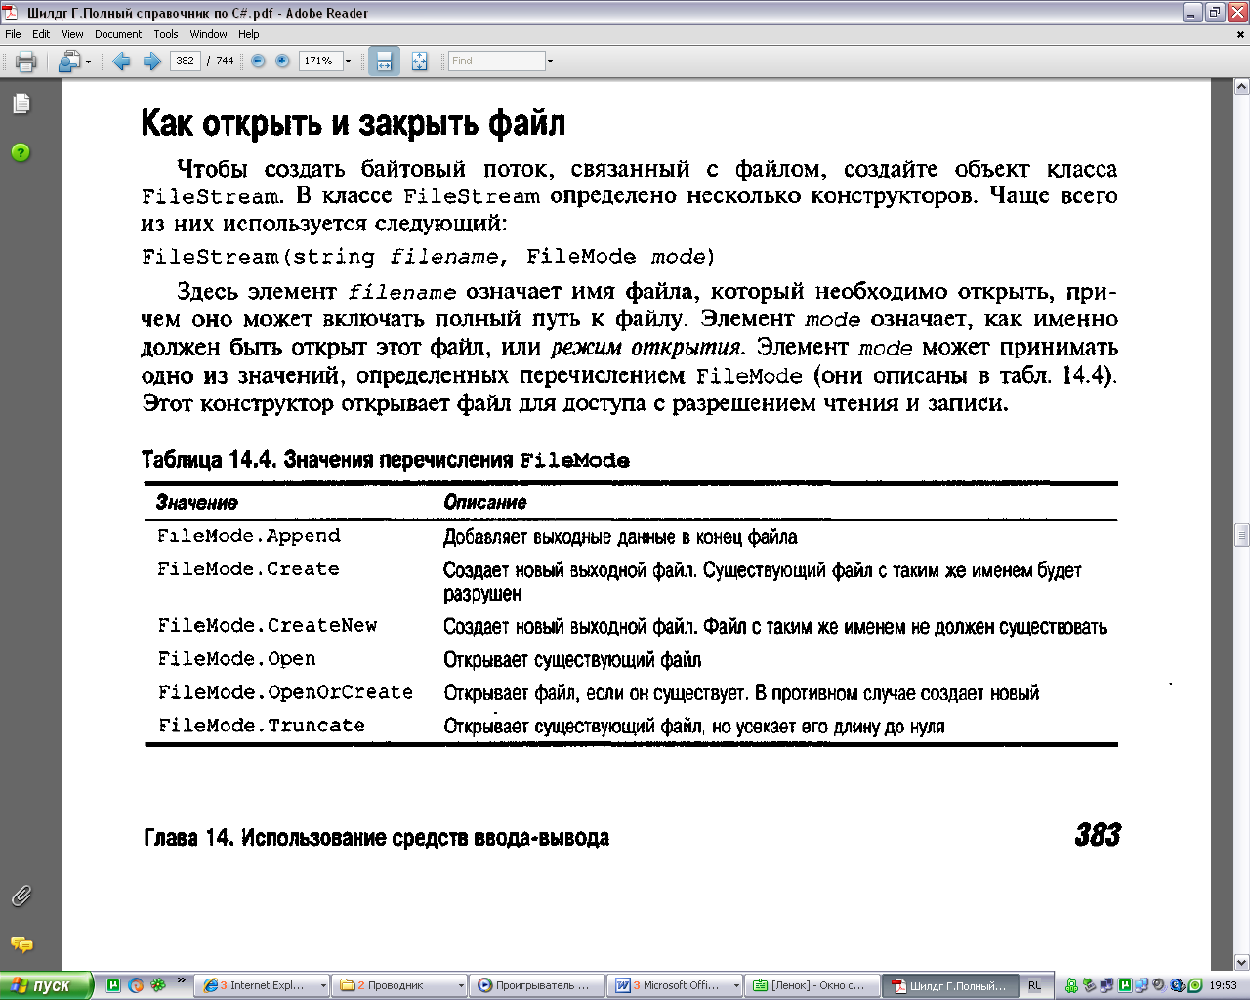The width and height of the screenshot is (1250, 1000).
Task: Click the Adobe Reader PDF icon in the title bar
Action: [x=11, y=12]
